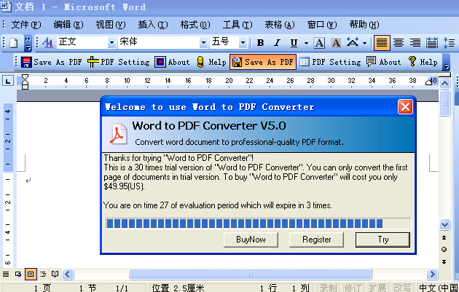Expand the style combo box showing 正文
Image resolution: width=459 pixels, height=292 pixels.
111,43
